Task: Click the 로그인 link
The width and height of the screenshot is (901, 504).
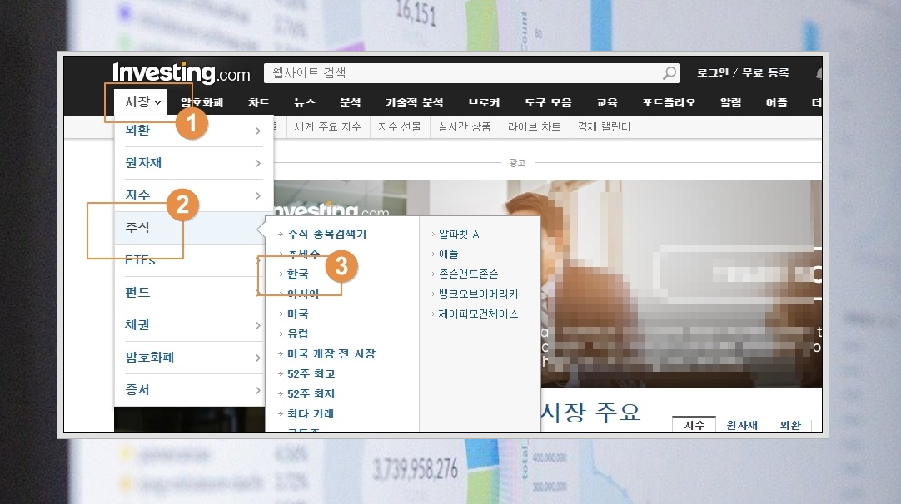Action: coord(713,73)
